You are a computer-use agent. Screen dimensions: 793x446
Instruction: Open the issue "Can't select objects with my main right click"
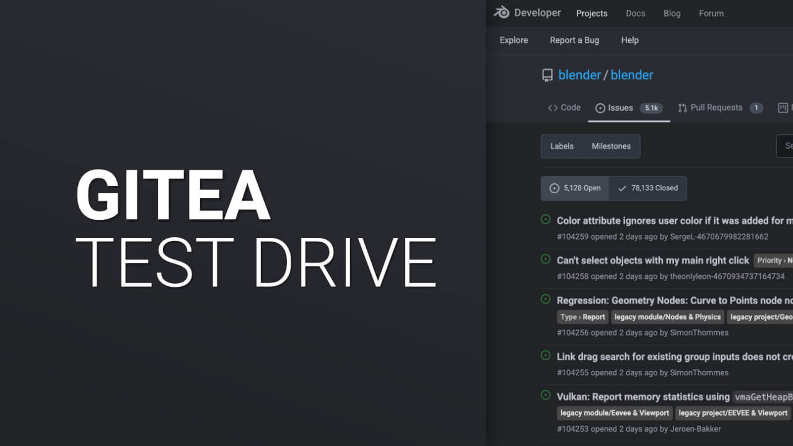tap(652, 260)
